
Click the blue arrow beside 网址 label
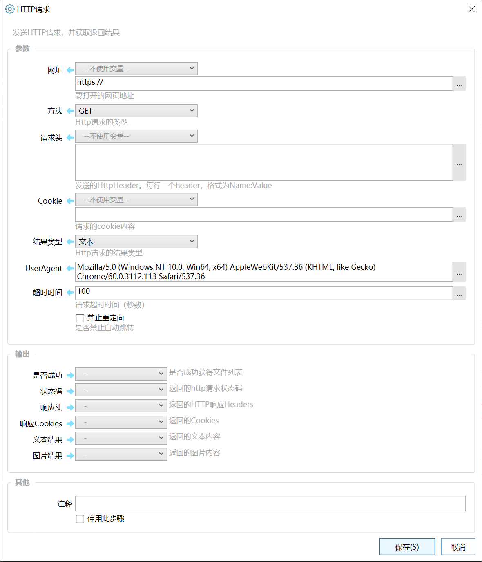click(x=70, y=70)
